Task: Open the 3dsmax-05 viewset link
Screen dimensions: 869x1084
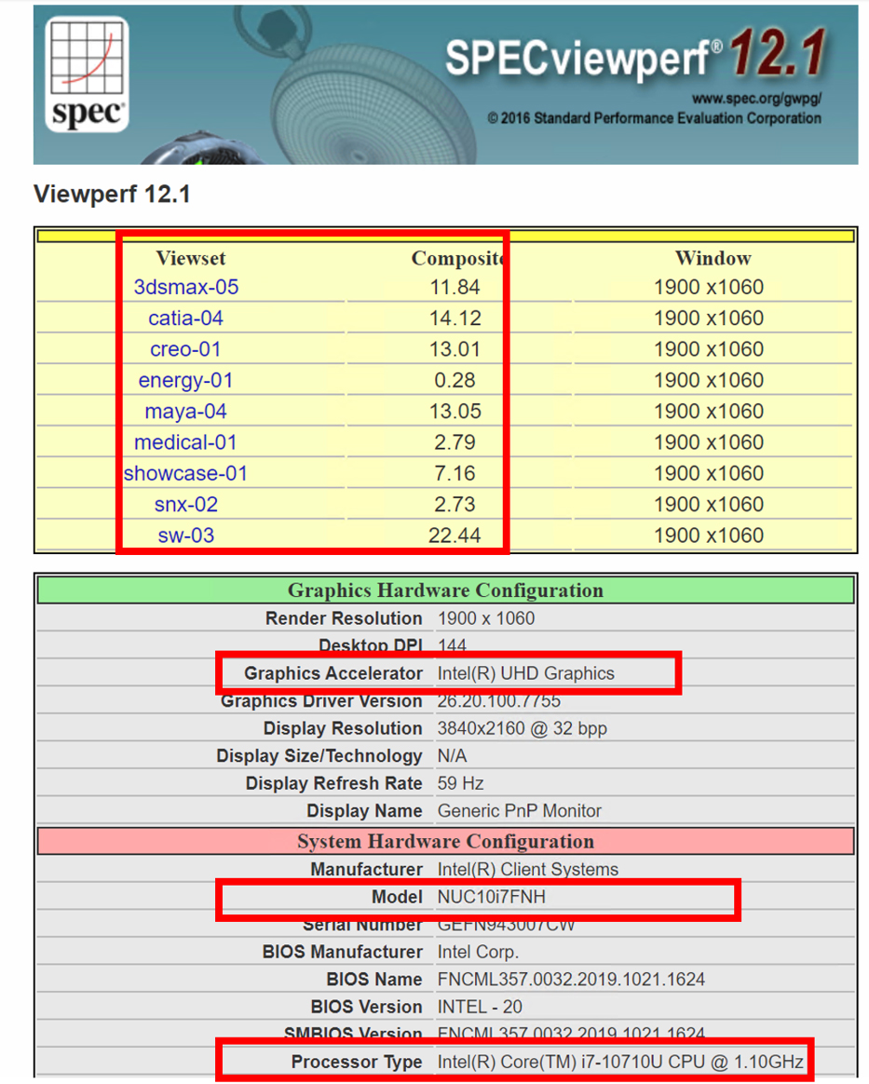Action: pyautogui.click(x=186, y=287)
